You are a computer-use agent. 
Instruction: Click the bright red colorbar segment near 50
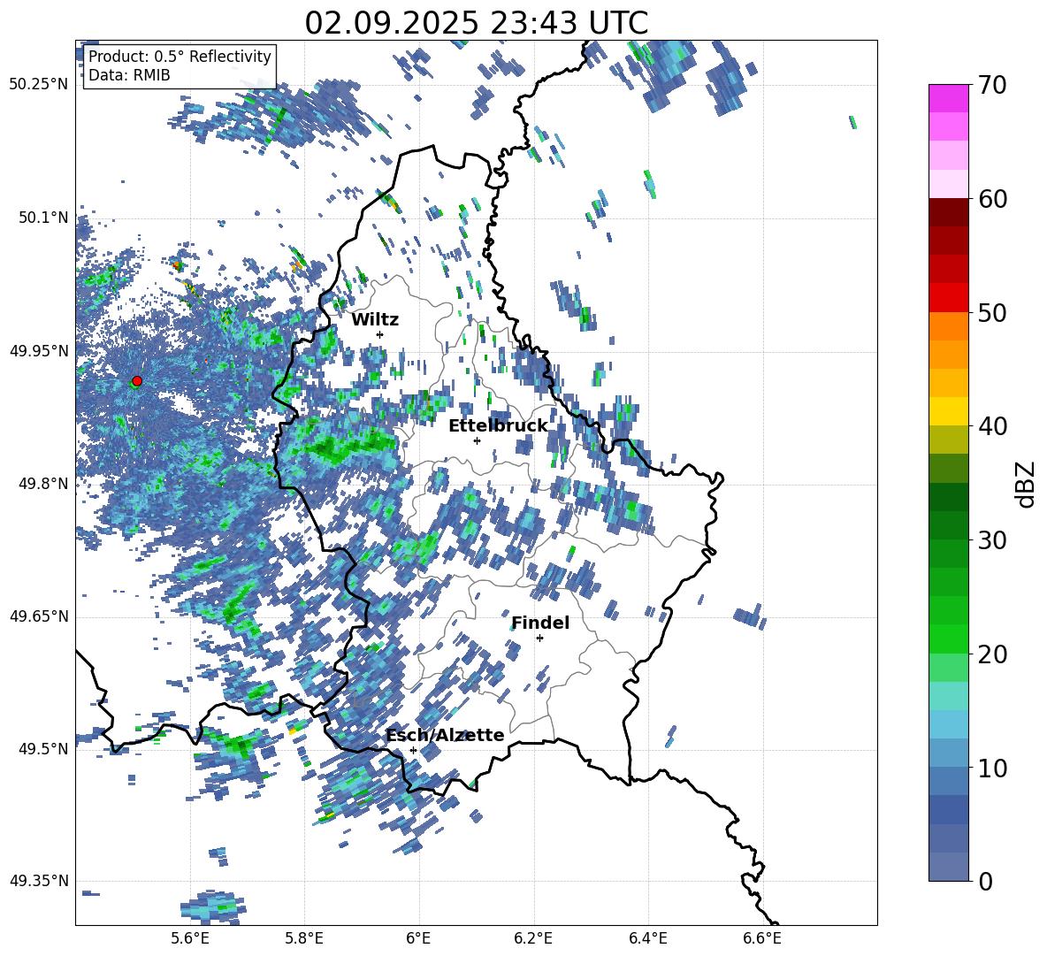(948, 297)
